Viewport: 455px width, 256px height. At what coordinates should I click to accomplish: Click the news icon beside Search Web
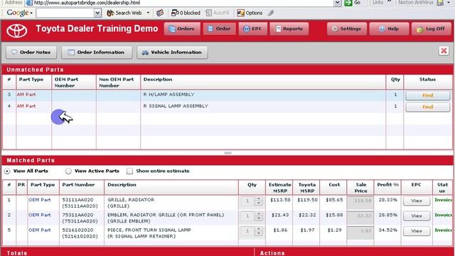pos(160,13)
